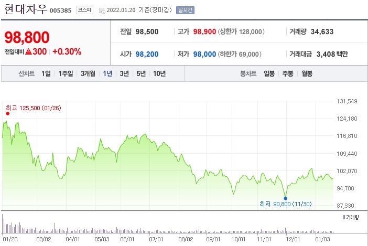Click the 상한가 128,000 text
This screenshot has width=368, height=246.
tap(241, 31)
